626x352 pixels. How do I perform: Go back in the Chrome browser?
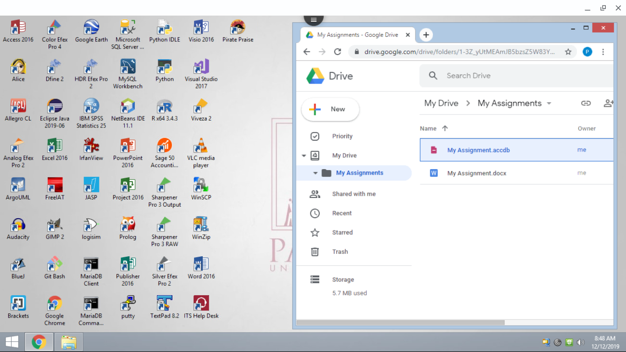307,52
